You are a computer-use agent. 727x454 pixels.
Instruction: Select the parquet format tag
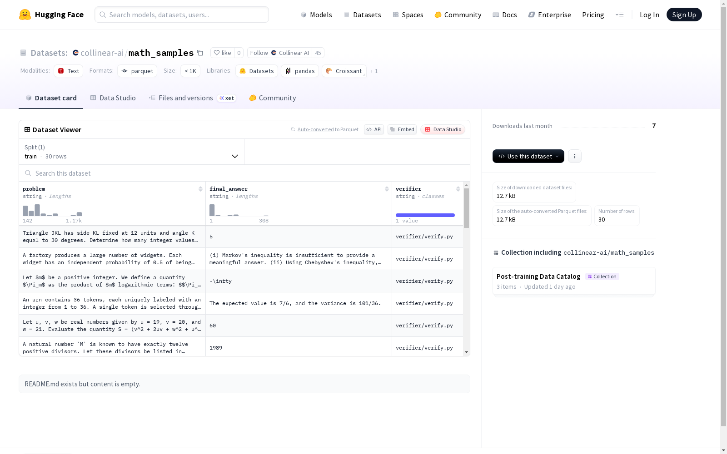pos(137,71)
